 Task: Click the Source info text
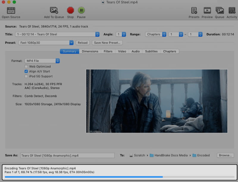coord(54,26)
